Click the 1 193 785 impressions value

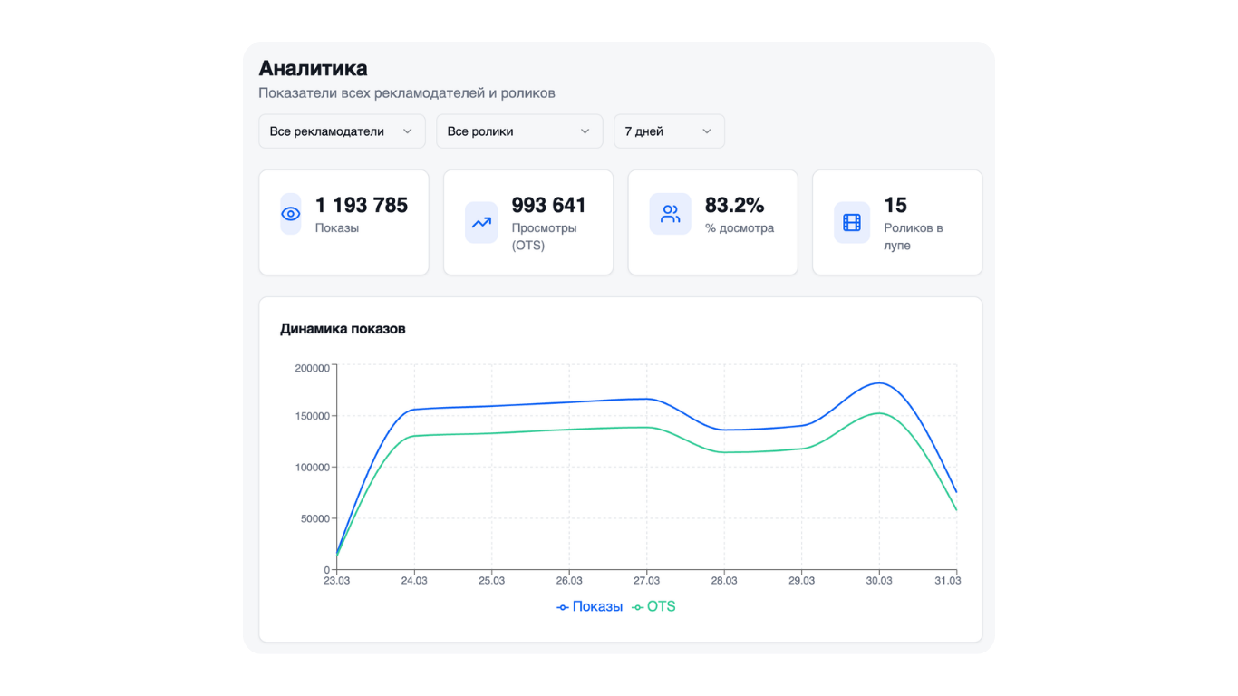tap(362, 205)
